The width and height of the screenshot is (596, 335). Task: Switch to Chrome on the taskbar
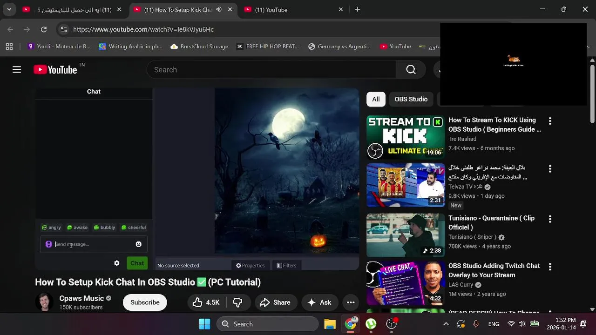coord(351,324)
